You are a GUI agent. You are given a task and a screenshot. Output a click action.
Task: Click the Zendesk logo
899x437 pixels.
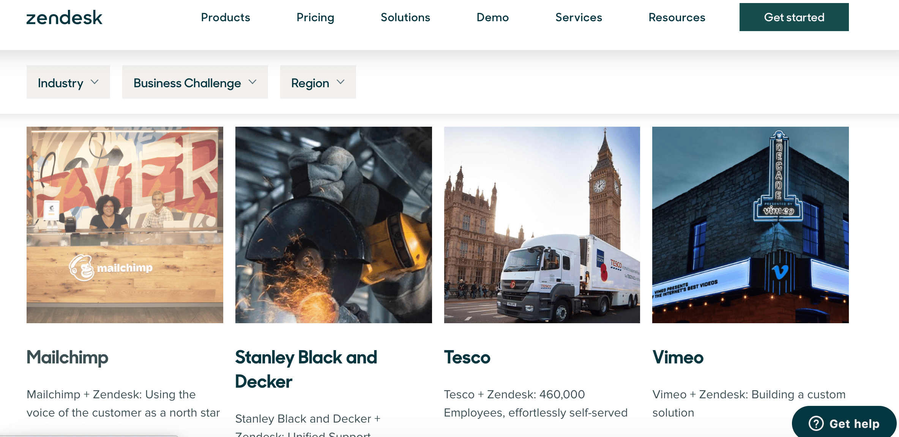click(x=64, y=17)
